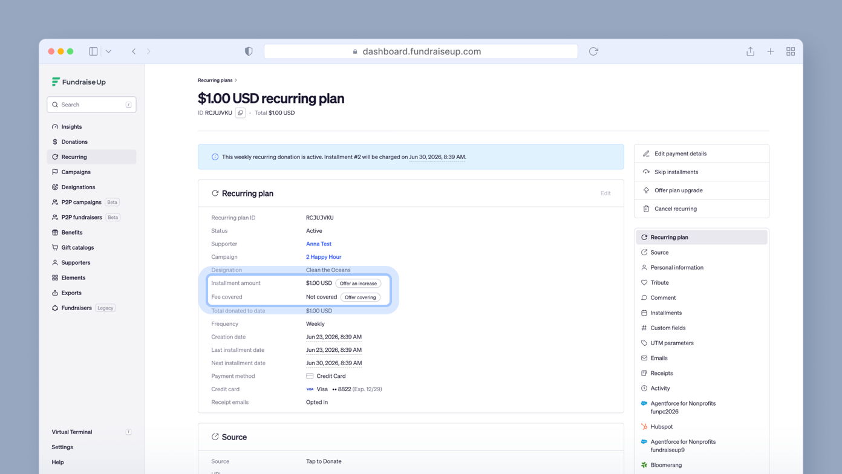842x474 pixels.
Task: Select Recurring in the sidebar
Action: 91,157
